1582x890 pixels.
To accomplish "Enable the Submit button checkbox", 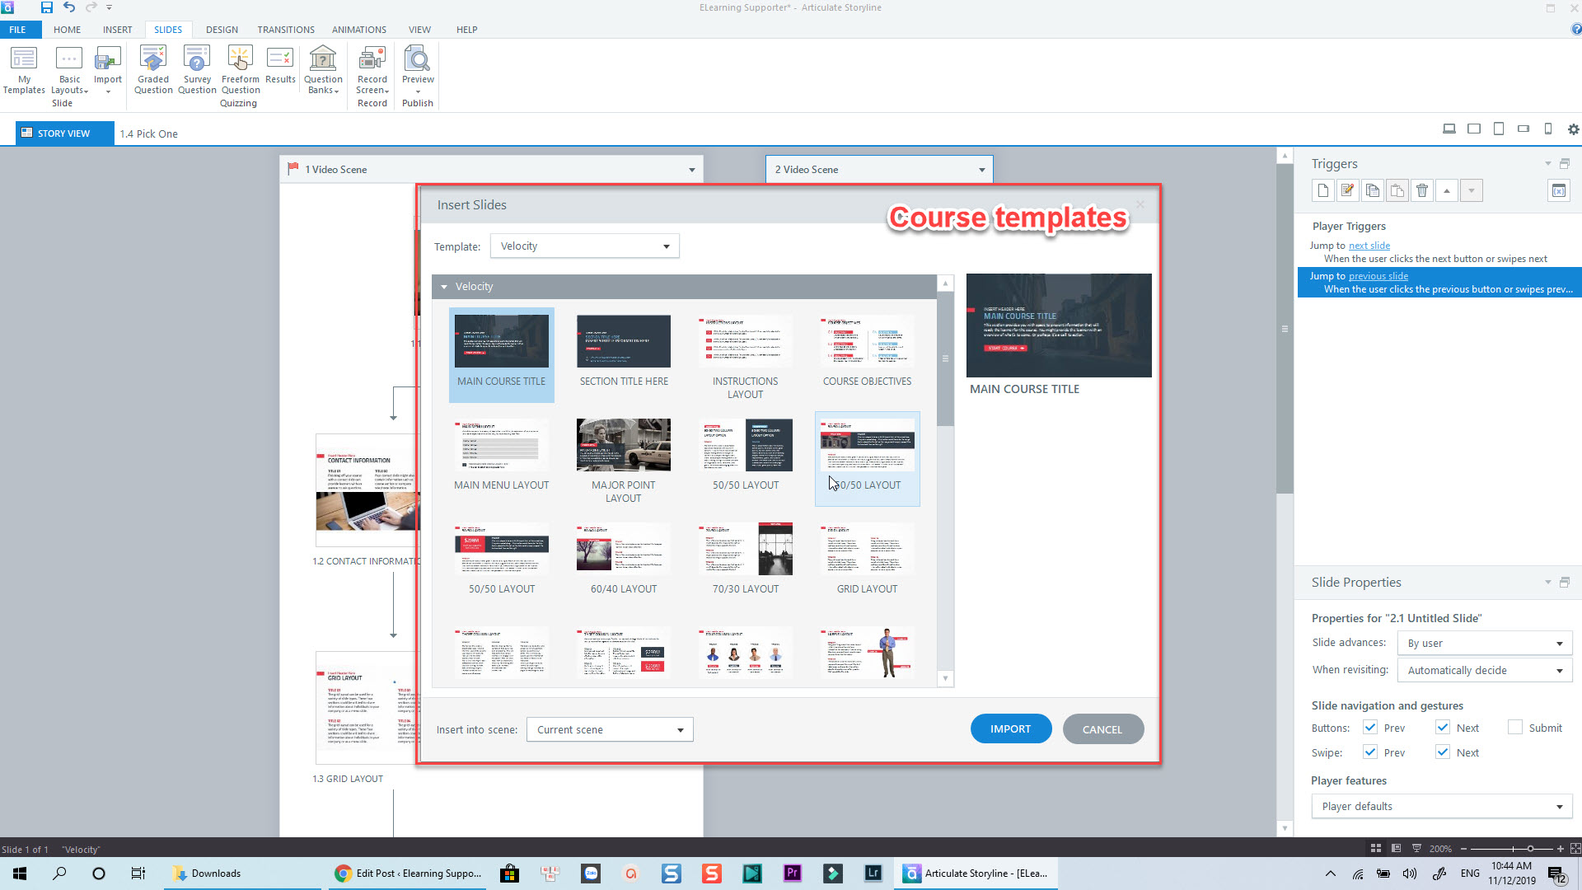I will point(1514,728).
